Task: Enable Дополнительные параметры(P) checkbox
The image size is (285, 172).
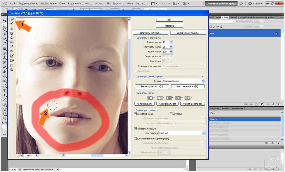Action: click(135, 139)
